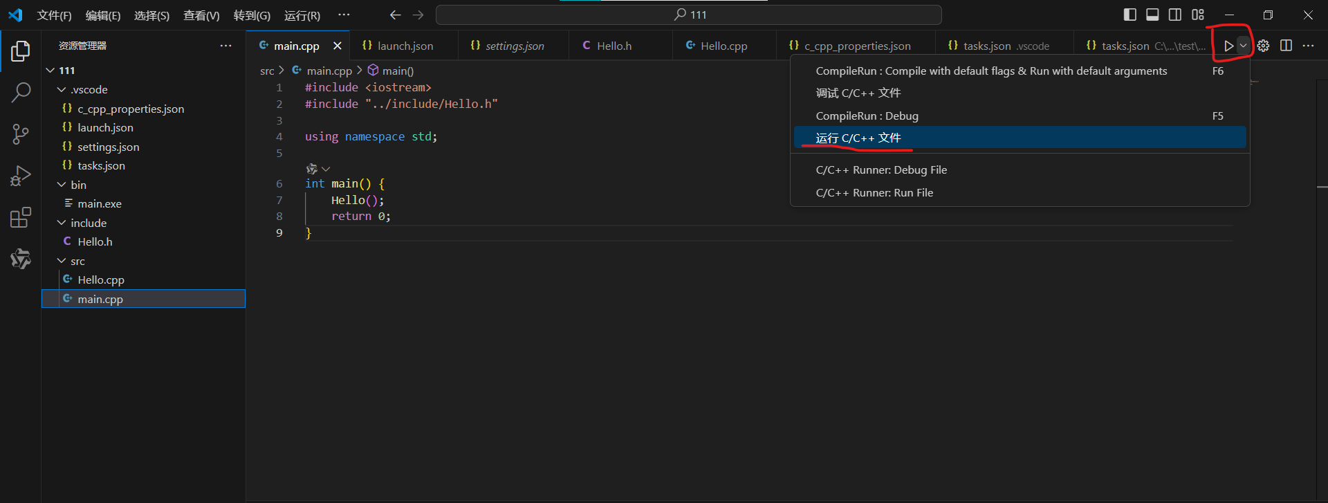This screenshot has height=503, width=1328.
Task: Open the Source Control view
Action: (x=21, y=134)
